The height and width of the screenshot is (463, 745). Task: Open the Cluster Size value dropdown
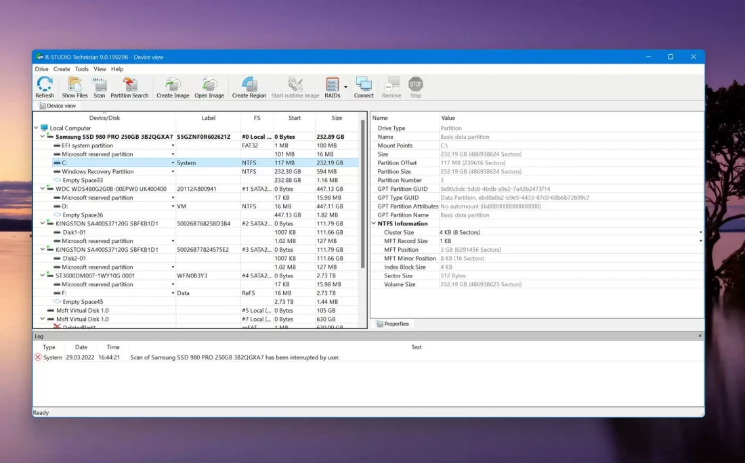pos(700,232)
